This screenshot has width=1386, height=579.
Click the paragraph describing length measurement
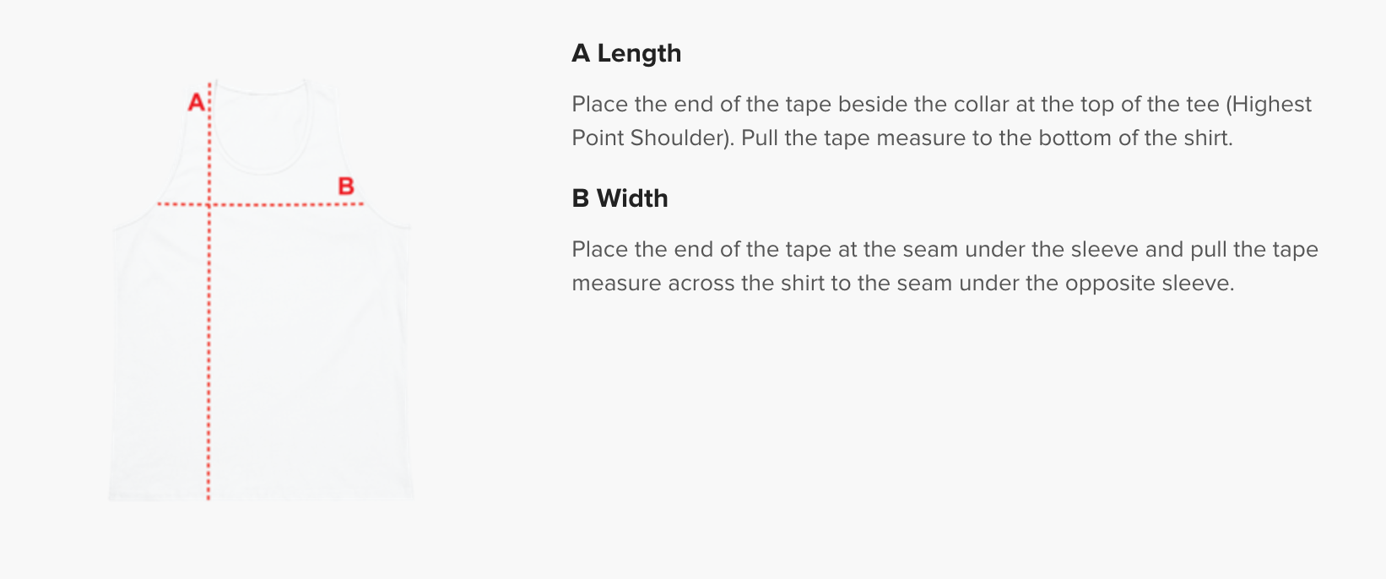942,121
